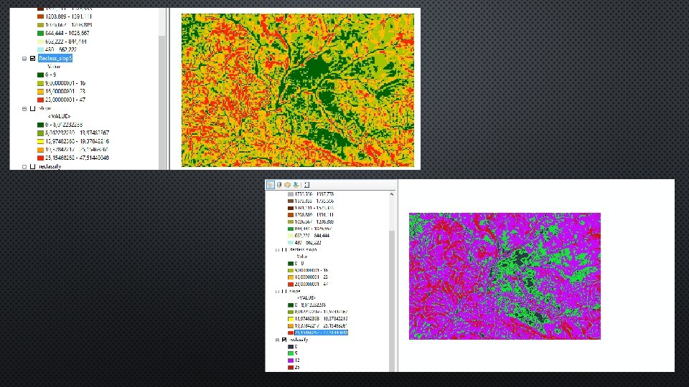Collapse Reclass_slop5 layer in upper panel
Viewport: 689px width, 387px height.
click(x=24, y=58)
